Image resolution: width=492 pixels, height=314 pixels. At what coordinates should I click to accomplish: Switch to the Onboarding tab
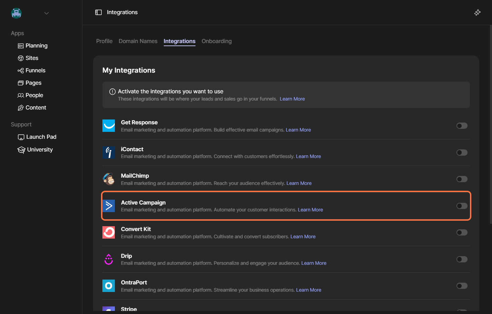pyautogui.click(x=217, y=41)
